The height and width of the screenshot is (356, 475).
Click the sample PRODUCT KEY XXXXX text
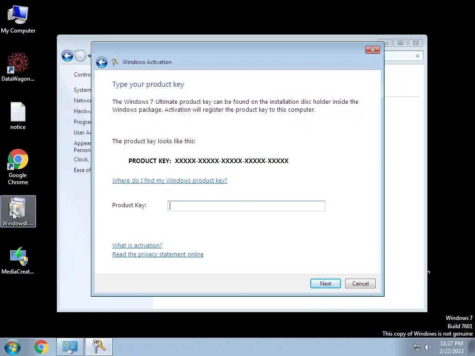(x=208, y=161)
